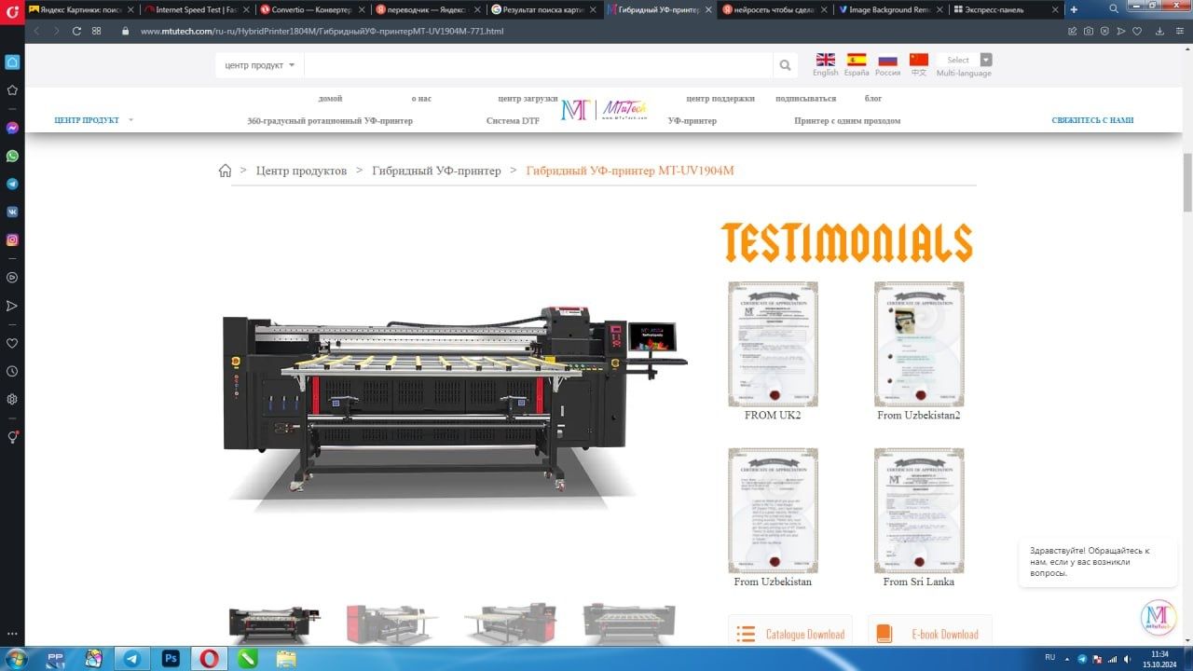Click the site search input field
Image resolution: width=1193 pixels, height=671 pixels.
click(539, 65)
